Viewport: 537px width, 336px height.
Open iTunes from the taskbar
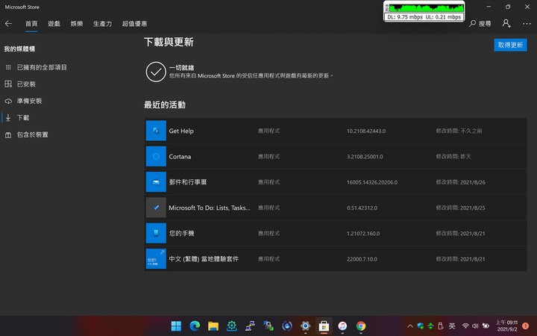342,326
